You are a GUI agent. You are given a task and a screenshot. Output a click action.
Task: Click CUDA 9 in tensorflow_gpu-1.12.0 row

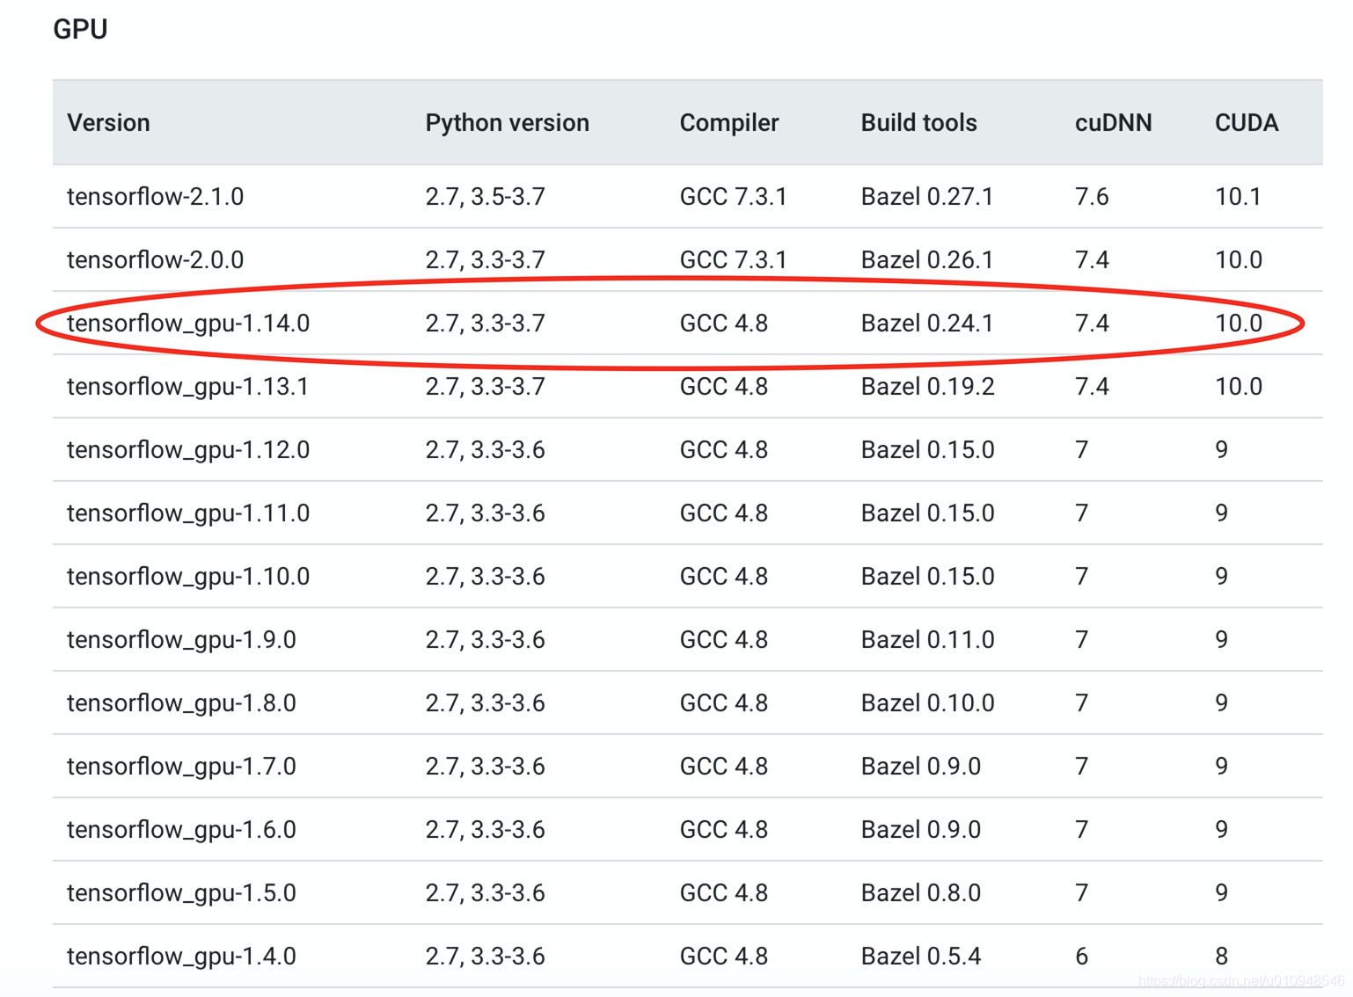click(x=1221, y=449)
